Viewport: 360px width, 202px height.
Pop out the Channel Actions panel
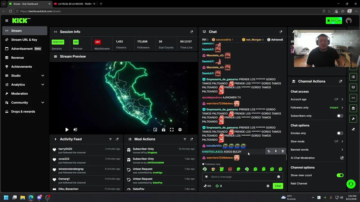pyautogui.click(x=340, y=81)
